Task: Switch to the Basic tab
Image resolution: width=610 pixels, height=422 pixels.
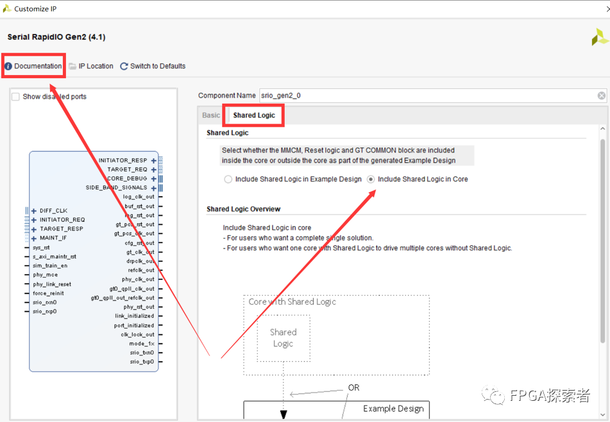Action: (211, 115)
